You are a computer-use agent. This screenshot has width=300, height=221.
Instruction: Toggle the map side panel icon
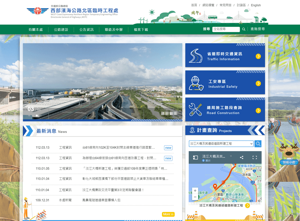click(195, 157)
